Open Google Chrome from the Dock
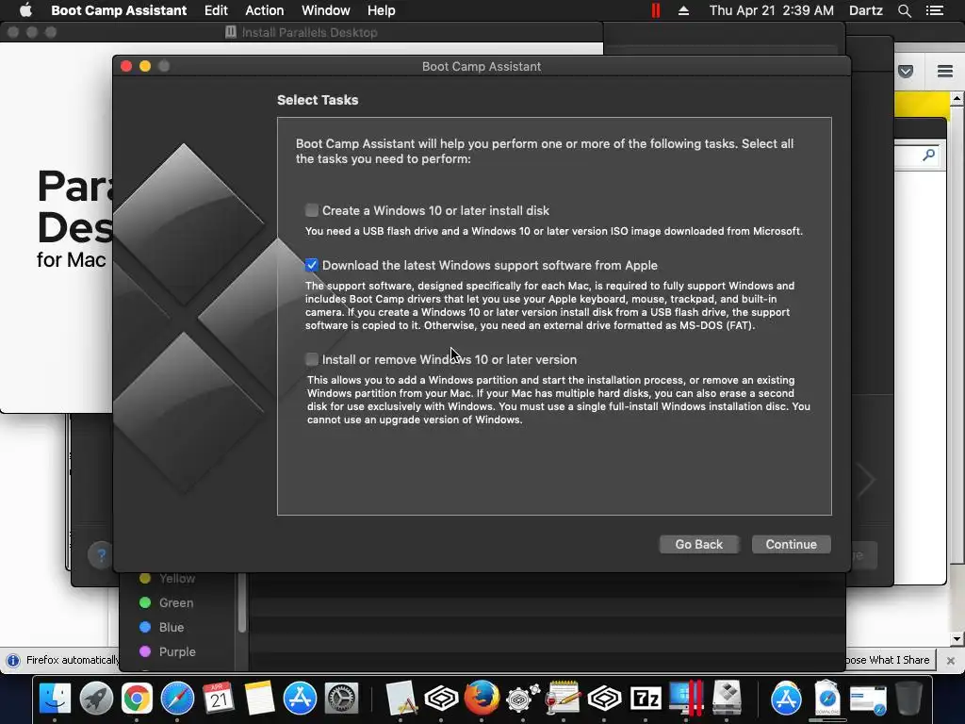Image resolution: width=965 pixels, height=724 pixels. 137,699
